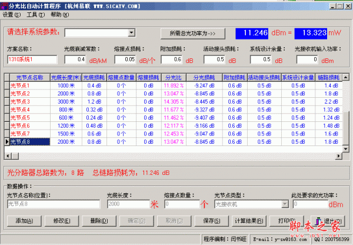Click the 光缆长度 field showing 2000
The width and height of the screenshot is (353, 245).
click(128, 204)
